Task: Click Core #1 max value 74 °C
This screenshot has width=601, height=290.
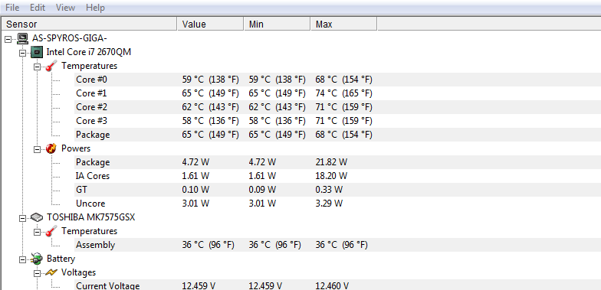Action: [x=343, y=93]
